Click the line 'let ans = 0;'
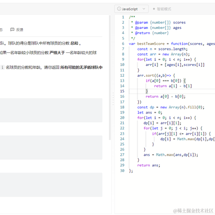The image size is (215, 215). (x=150, y=113)
